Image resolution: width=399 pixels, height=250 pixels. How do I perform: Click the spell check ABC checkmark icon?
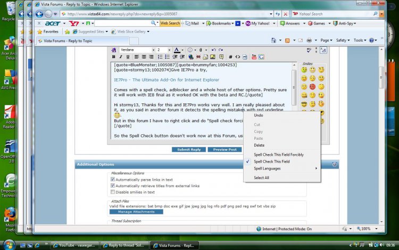309,50
